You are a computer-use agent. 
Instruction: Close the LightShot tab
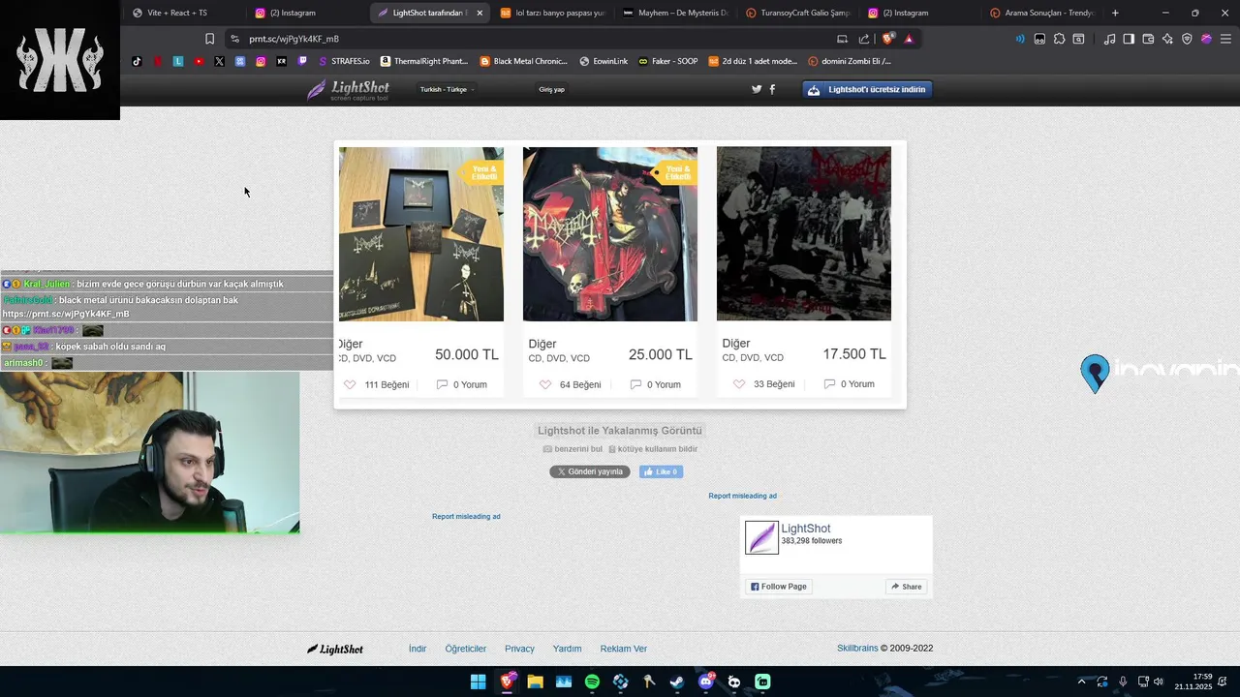[x=480, y=13]
